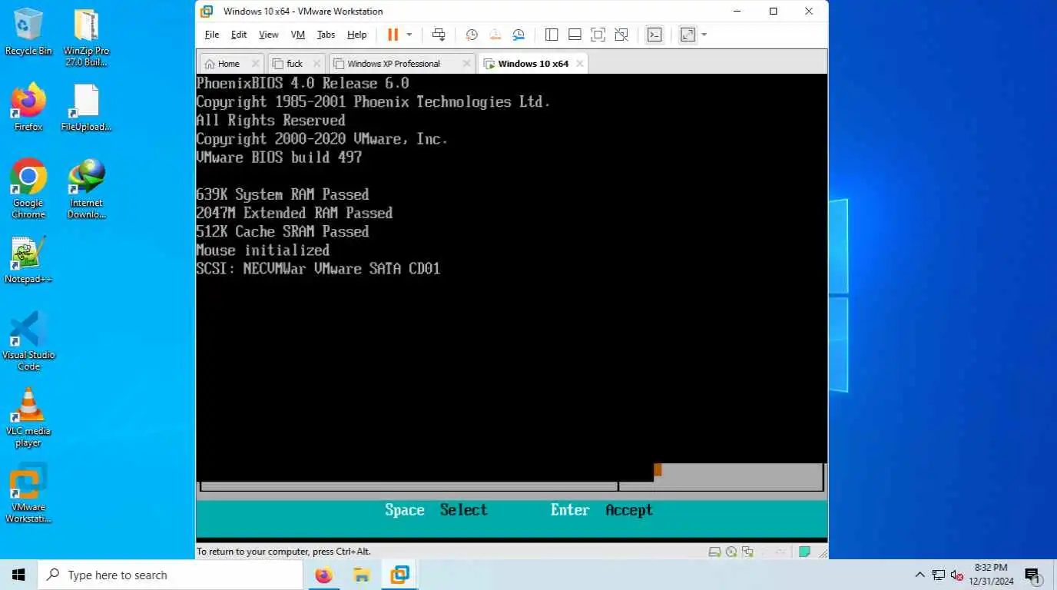Screen dimensions: 1057x590
Task: Select the VLC media player shortcut
Action: click(28, 417)
